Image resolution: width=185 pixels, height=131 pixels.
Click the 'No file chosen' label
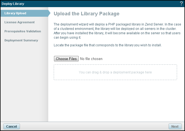tap(91, 59)
